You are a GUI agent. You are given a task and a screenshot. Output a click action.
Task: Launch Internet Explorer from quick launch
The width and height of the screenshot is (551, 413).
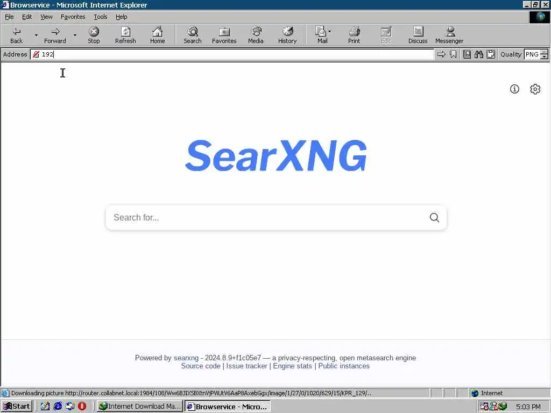58,407
